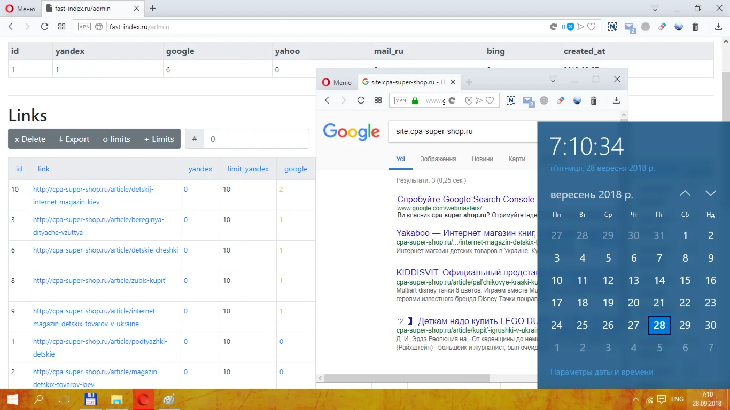Viewport: 730px width, 410px height.
Task: Go to the next month in the calendar
Action: pos(710,194)
